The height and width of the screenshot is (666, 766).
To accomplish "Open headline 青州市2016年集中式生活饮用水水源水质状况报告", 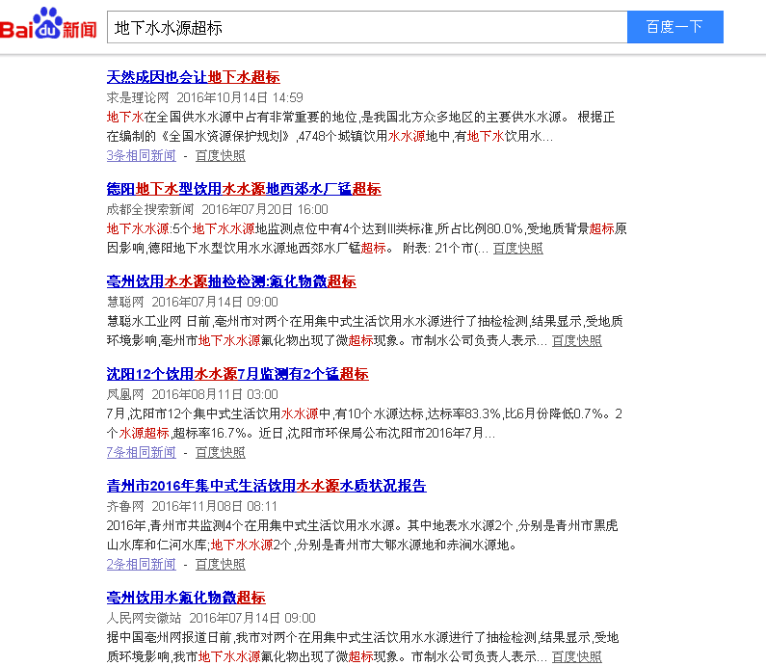I will tap(266, 486).
